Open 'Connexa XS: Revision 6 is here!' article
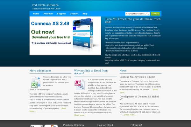 pos(137,77)
